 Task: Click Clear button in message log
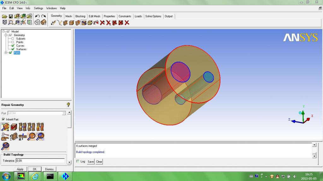(x=99, y=162)
